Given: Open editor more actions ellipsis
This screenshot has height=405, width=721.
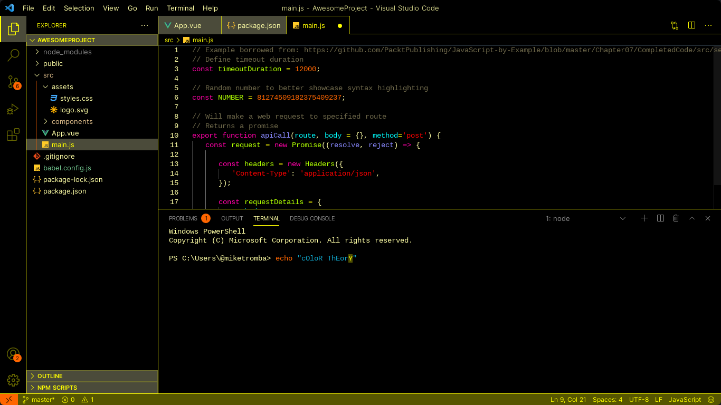Looking at the screenshot, I should tap(708, 25).
